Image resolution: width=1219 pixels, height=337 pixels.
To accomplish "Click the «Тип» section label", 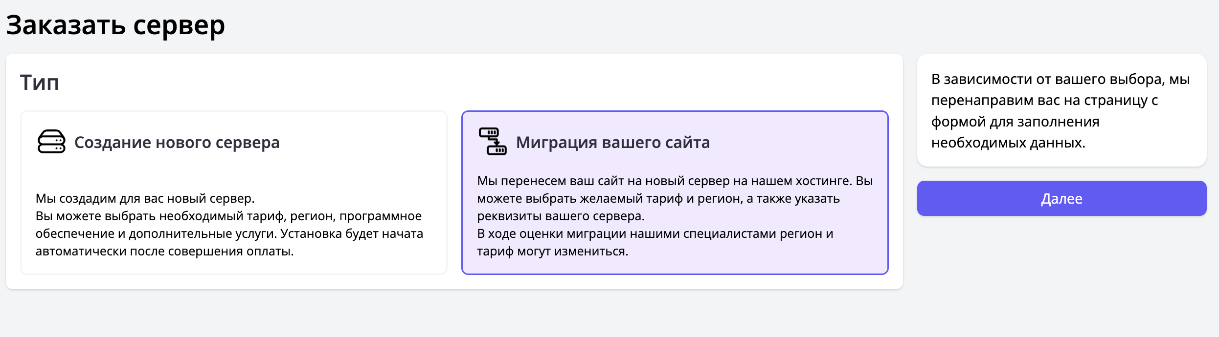I will 40,82.
